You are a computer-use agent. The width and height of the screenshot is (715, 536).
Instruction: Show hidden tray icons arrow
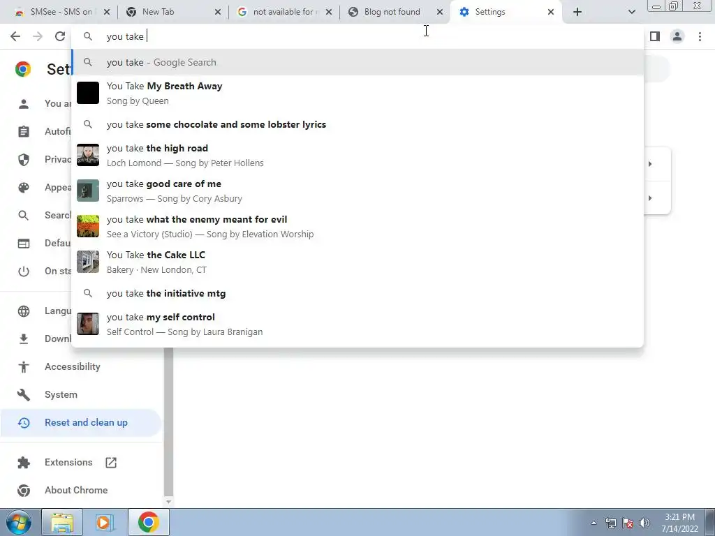pyautogui.click(x=594, y=523)
